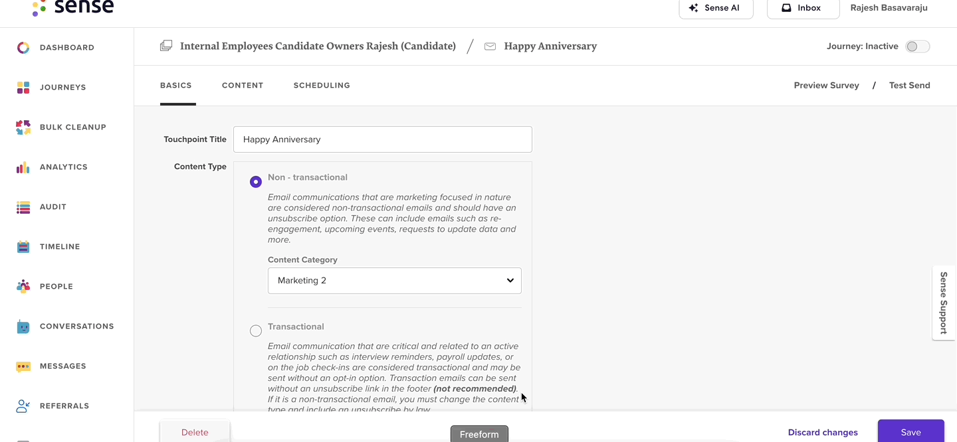
Task: Click the Touchpoint Title input field
Action: point(383,139)
